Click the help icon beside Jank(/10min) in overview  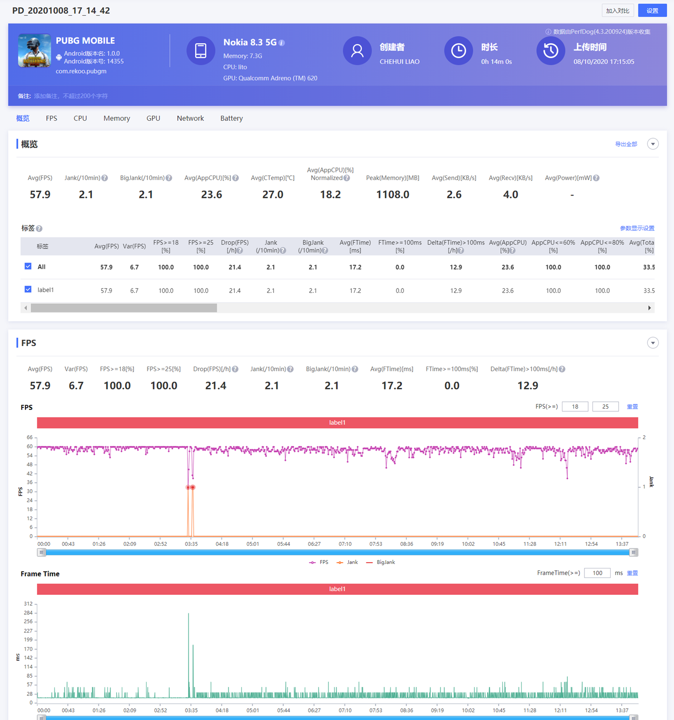click(105, 178)
